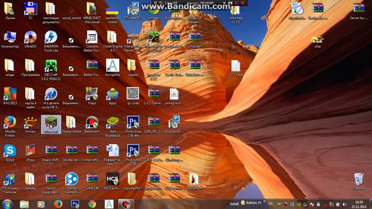The image size is (372, 209).
Task: Open the UID Craft Minecraft shortcut
Action: pos(51,70)
